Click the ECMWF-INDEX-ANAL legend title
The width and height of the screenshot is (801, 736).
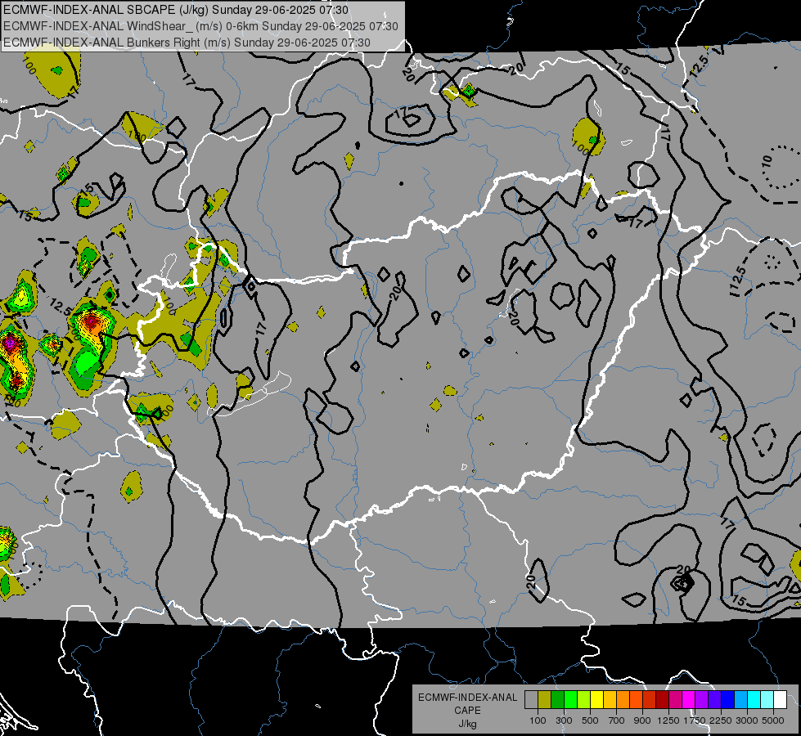click(x=467, y=698)
